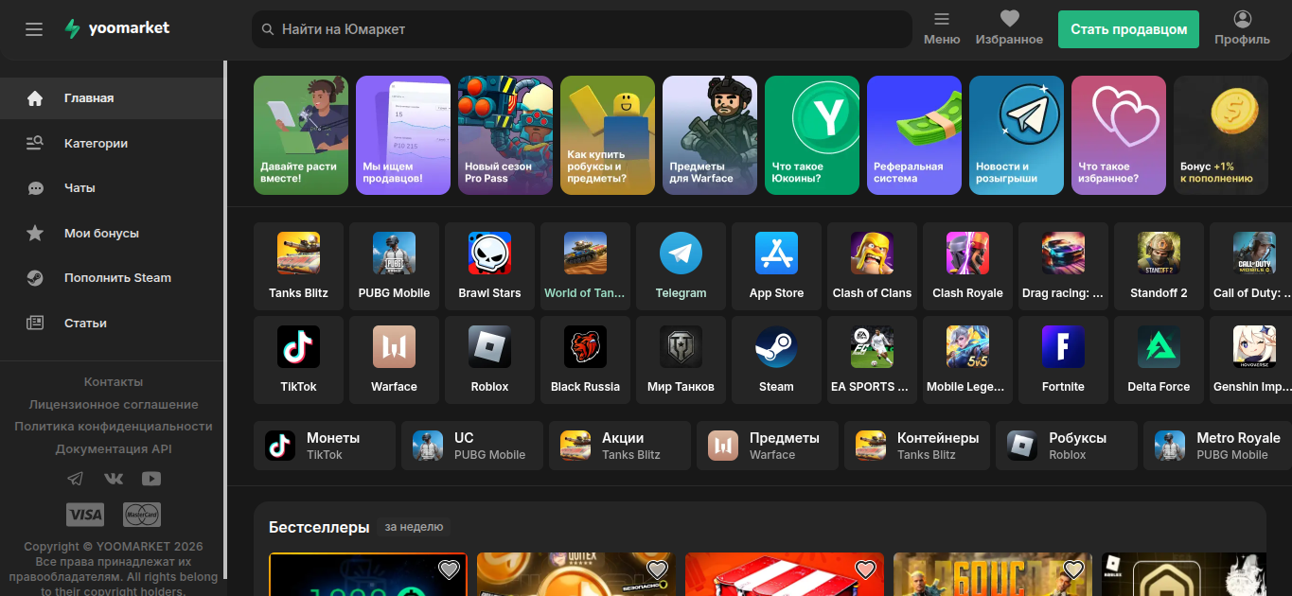Image resolution: width=1292 pixels, height=596 pixels.
Task: Click the YouTube social icon in sidebar footer
Action: 151,479
